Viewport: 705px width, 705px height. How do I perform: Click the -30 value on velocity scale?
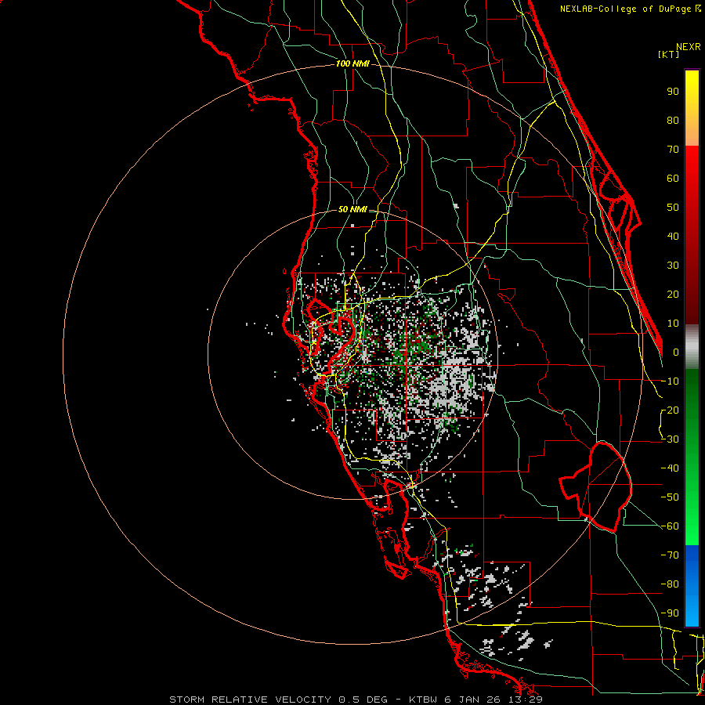click(670, 439)
